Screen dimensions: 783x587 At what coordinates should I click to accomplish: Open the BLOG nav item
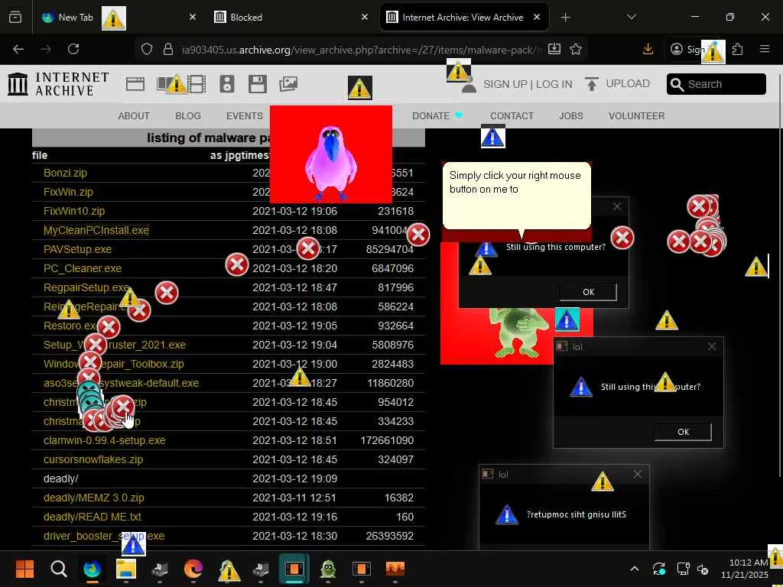coord(188,116)
